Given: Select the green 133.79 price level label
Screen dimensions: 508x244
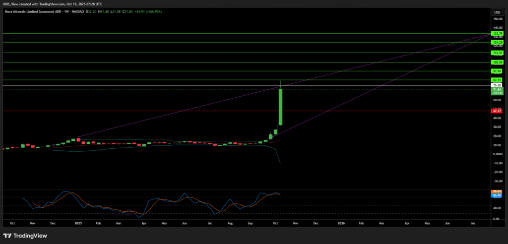Looking at the screenshot, I should [497, 33].
